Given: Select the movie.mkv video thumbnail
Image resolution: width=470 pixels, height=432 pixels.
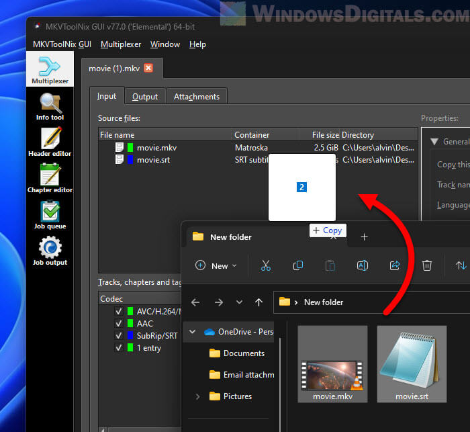Looking at the screenshot, I should (x=332, y=364).
